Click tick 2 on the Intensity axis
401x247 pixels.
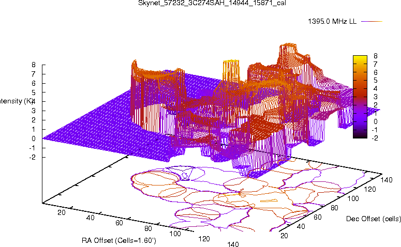34,120
